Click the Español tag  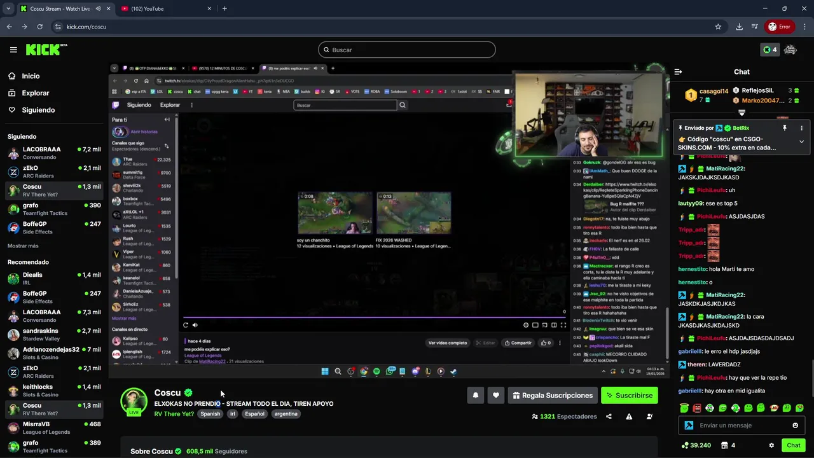254,414
